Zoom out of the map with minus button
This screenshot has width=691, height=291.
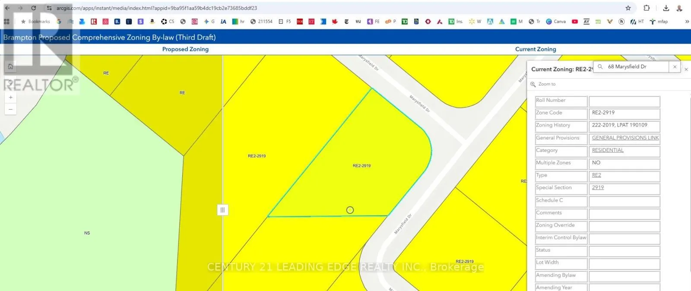[10, 109]
